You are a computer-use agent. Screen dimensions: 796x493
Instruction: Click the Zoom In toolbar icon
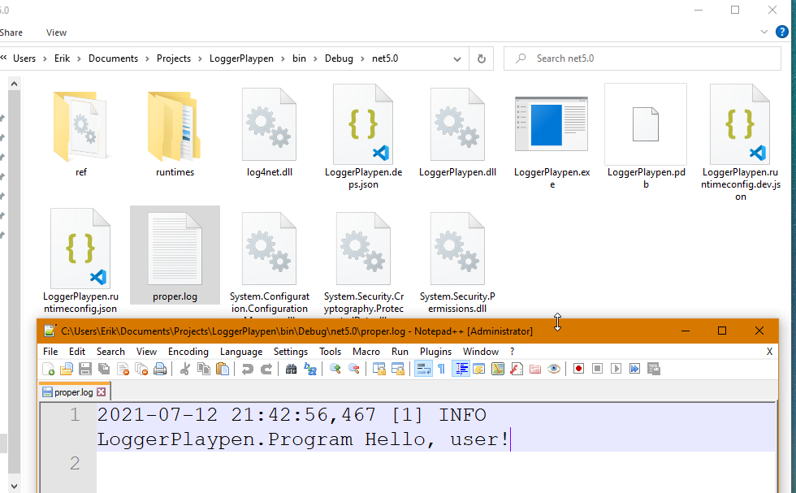(335, 369)
